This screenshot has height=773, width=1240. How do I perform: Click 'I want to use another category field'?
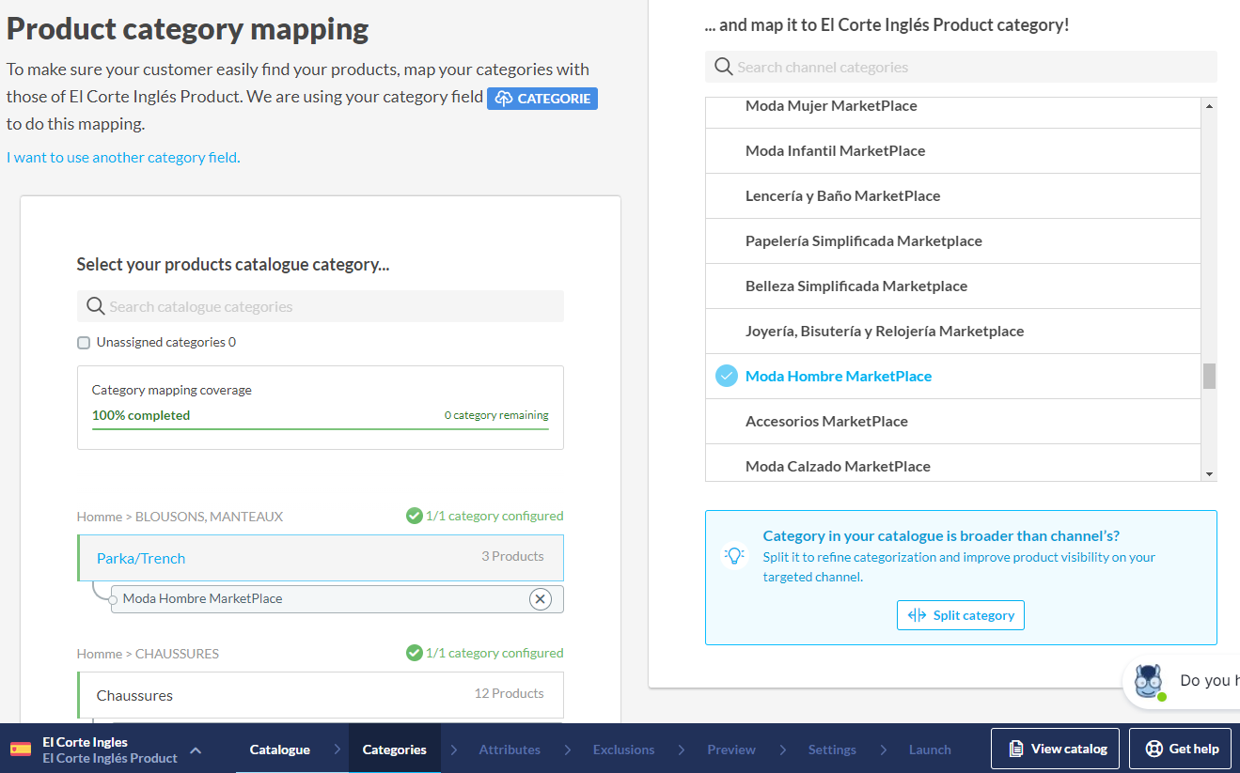(123, 158)
